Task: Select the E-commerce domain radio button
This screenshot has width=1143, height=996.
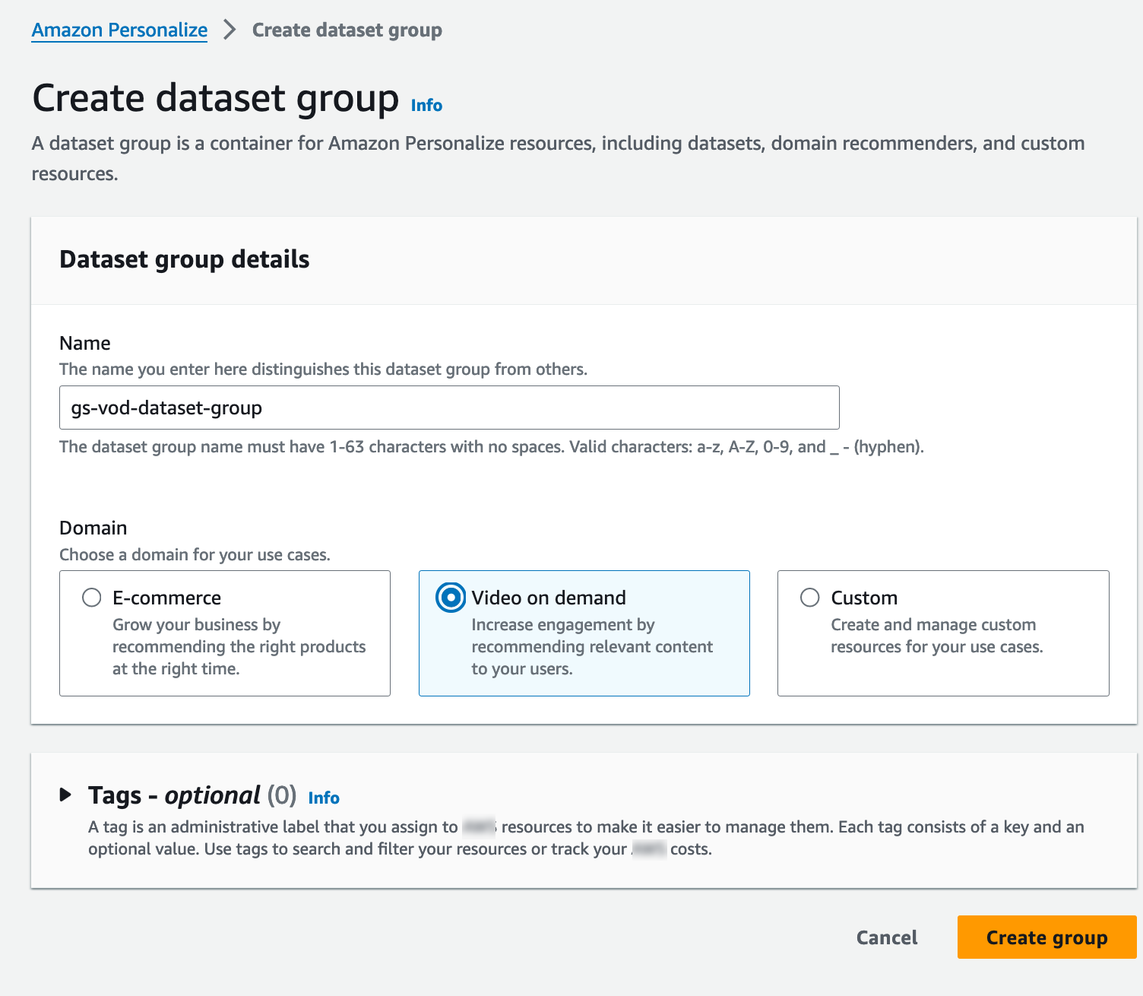Action: pyautogui.click(x=91, y=598)
